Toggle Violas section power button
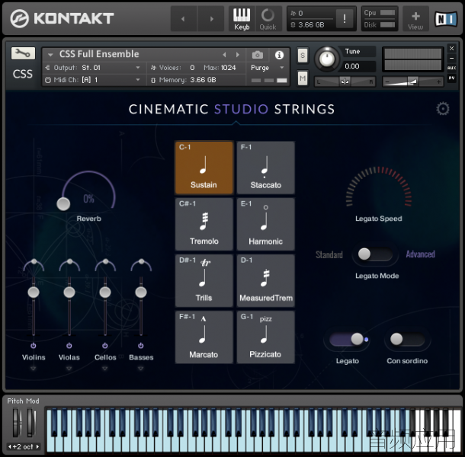Screen dimensions: 465x457 (69, 346)
